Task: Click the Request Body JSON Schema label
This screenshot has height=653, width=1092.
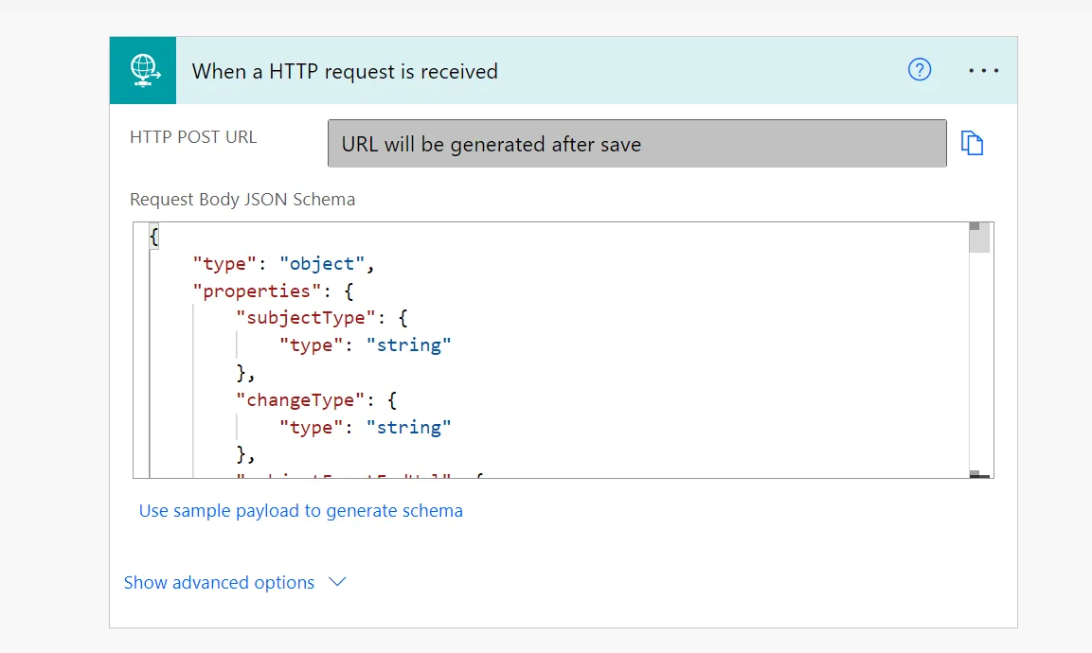Action: click(x=242, y=199)
